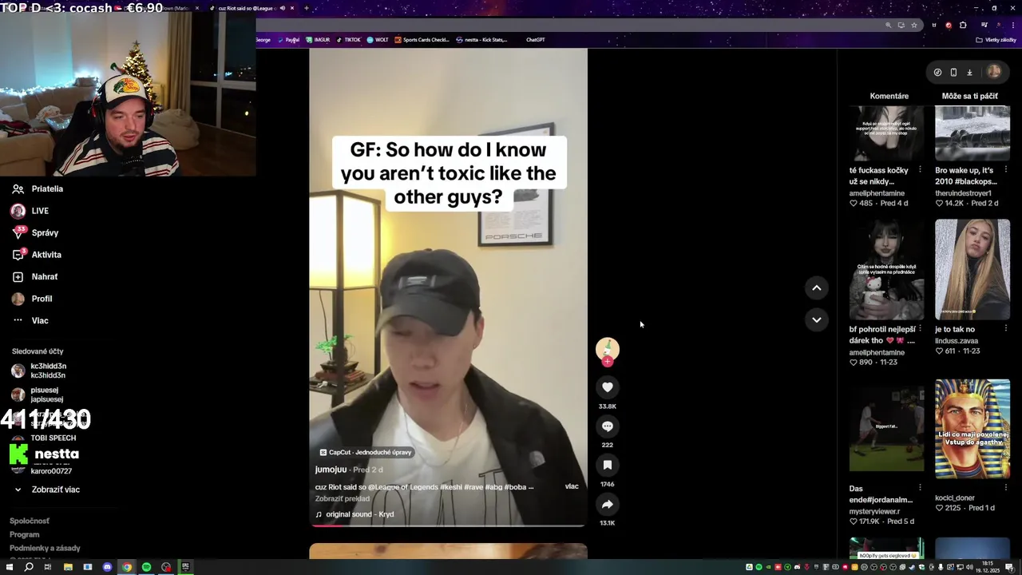Click 'Zobraziť preklad' translation link
Screen dimensions: 1022x575
[x=342, y=498]
